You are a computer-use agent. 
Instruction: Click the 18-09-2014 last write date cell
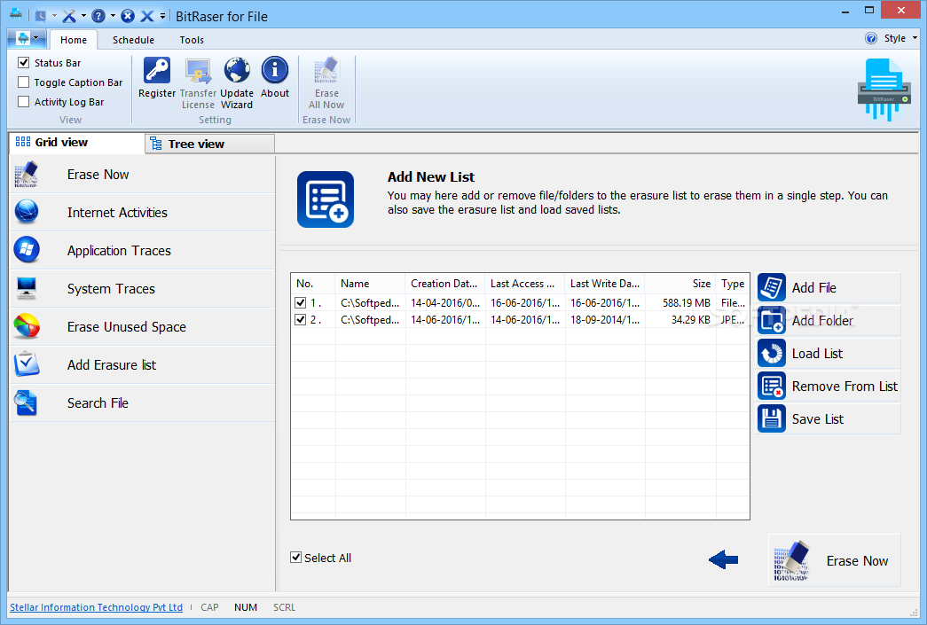pos(605,319)
